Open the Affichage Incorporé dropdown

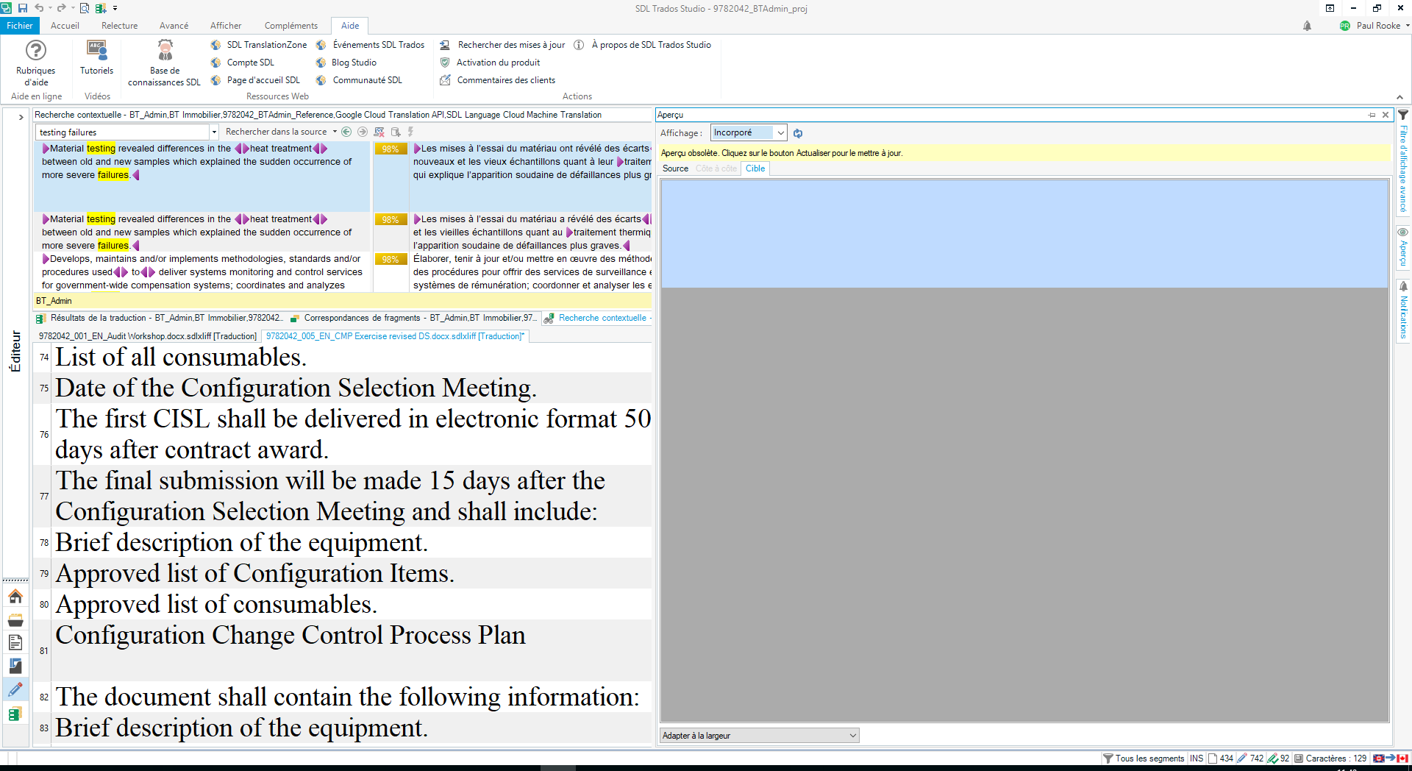[x=780, y=133]
